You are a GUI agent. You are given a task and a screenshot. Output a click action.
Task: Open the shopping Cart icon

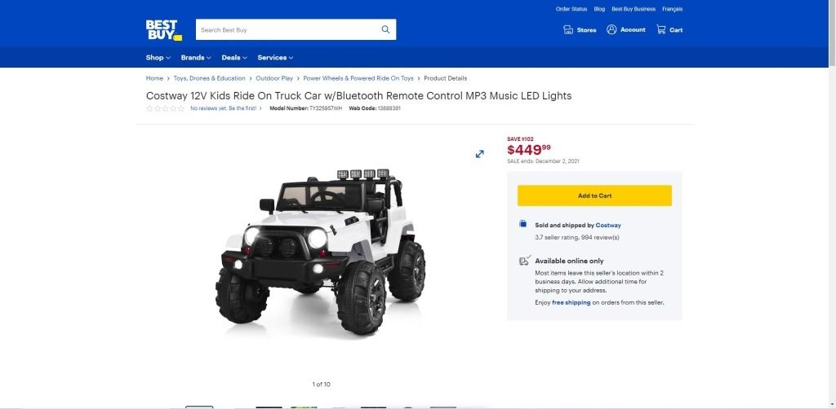point(661,30)
